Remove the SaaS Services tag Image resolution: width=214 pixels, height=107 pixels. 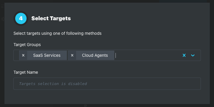pos(23,55)
